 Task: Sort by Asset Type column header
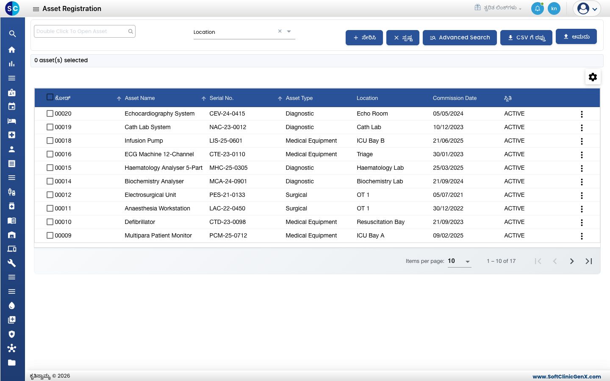click(x=299, y=98)
